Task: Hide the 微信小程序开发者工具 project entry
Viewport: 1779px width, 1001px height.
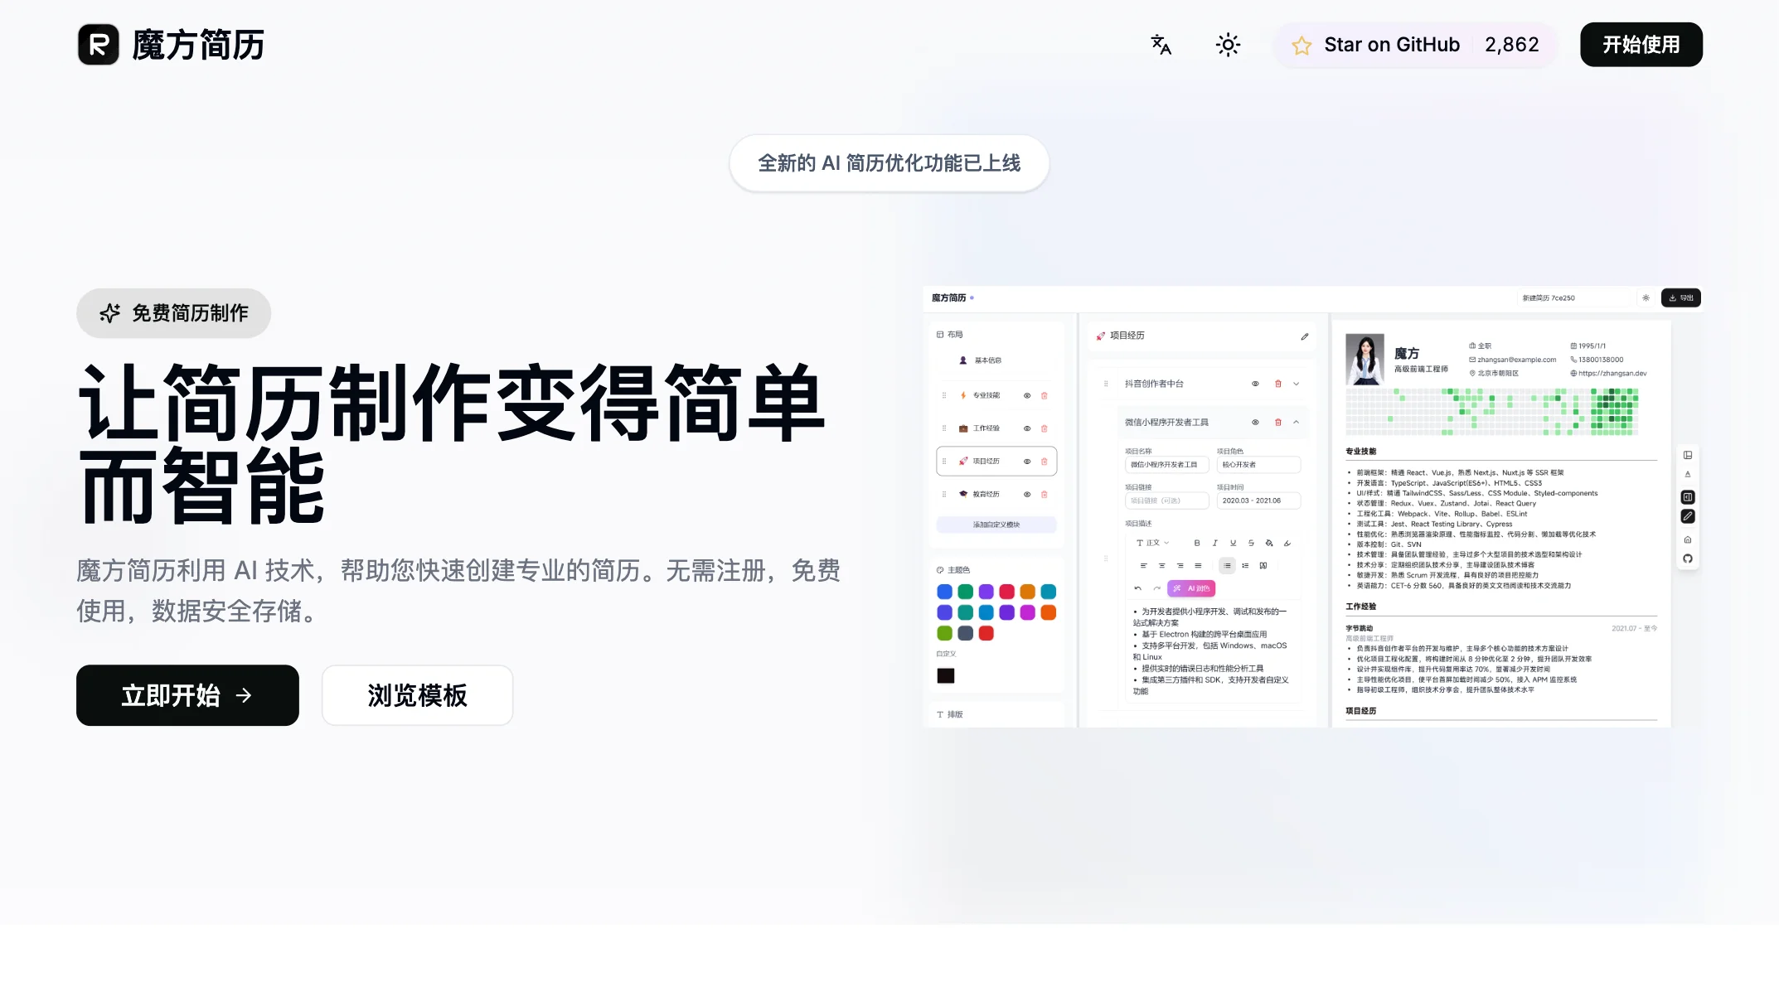Action: coord(1255,423)
